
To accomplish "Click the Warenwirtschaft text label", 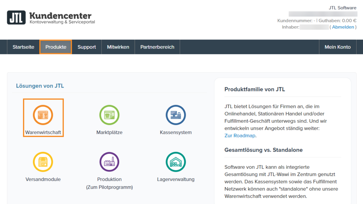I will 43,132.
